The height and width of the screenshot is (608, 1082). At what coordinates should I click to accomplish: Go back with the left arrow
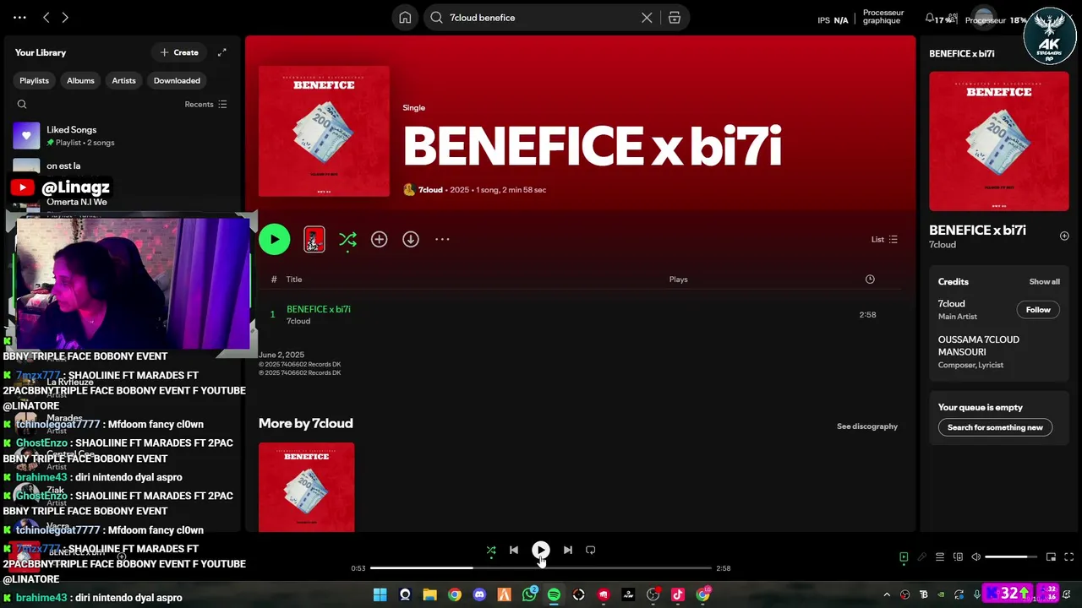46,17
